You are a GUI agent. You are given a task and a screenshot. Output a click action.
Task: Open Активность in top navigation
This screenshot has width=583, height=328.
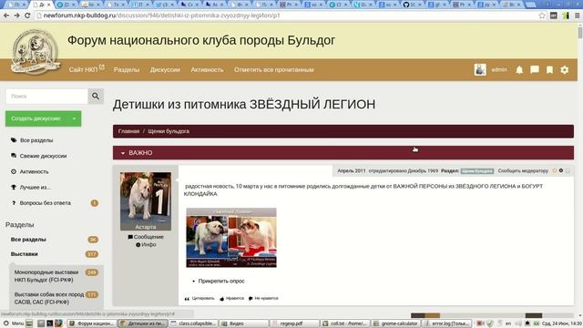(x=207, y=69)
